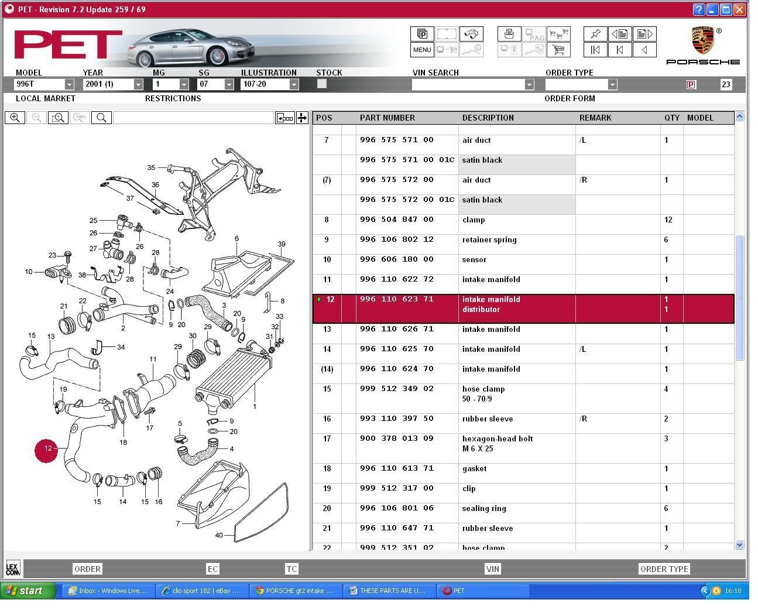
Task: Click the zoom-to-selection magnifier icon
Action: click(x=58, y=118)
